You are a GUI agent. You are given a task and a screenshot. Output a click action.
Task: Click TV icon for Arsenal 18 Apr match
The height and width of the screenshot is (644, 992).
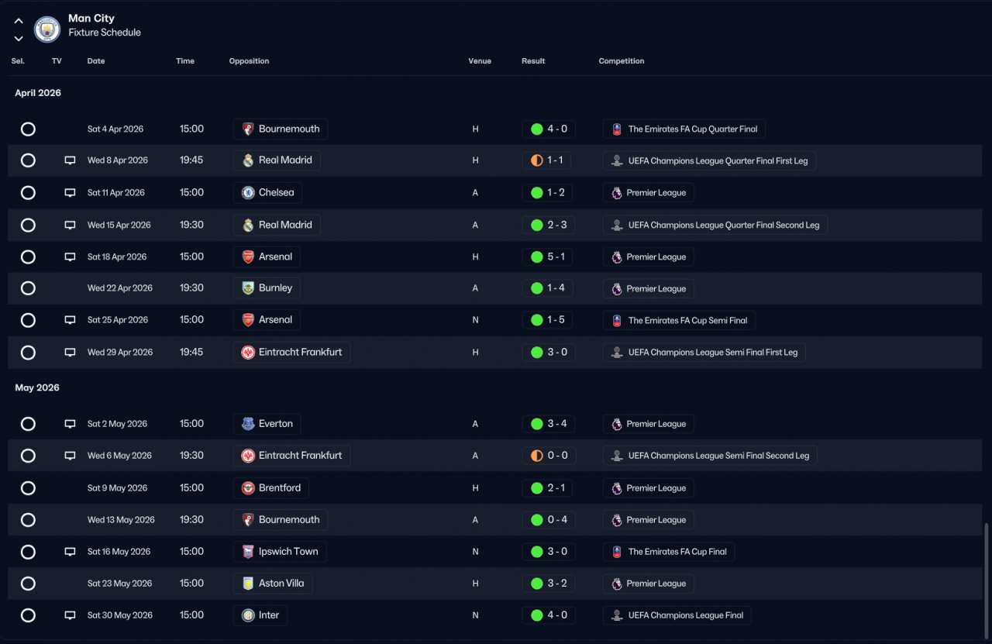point(70,257)
